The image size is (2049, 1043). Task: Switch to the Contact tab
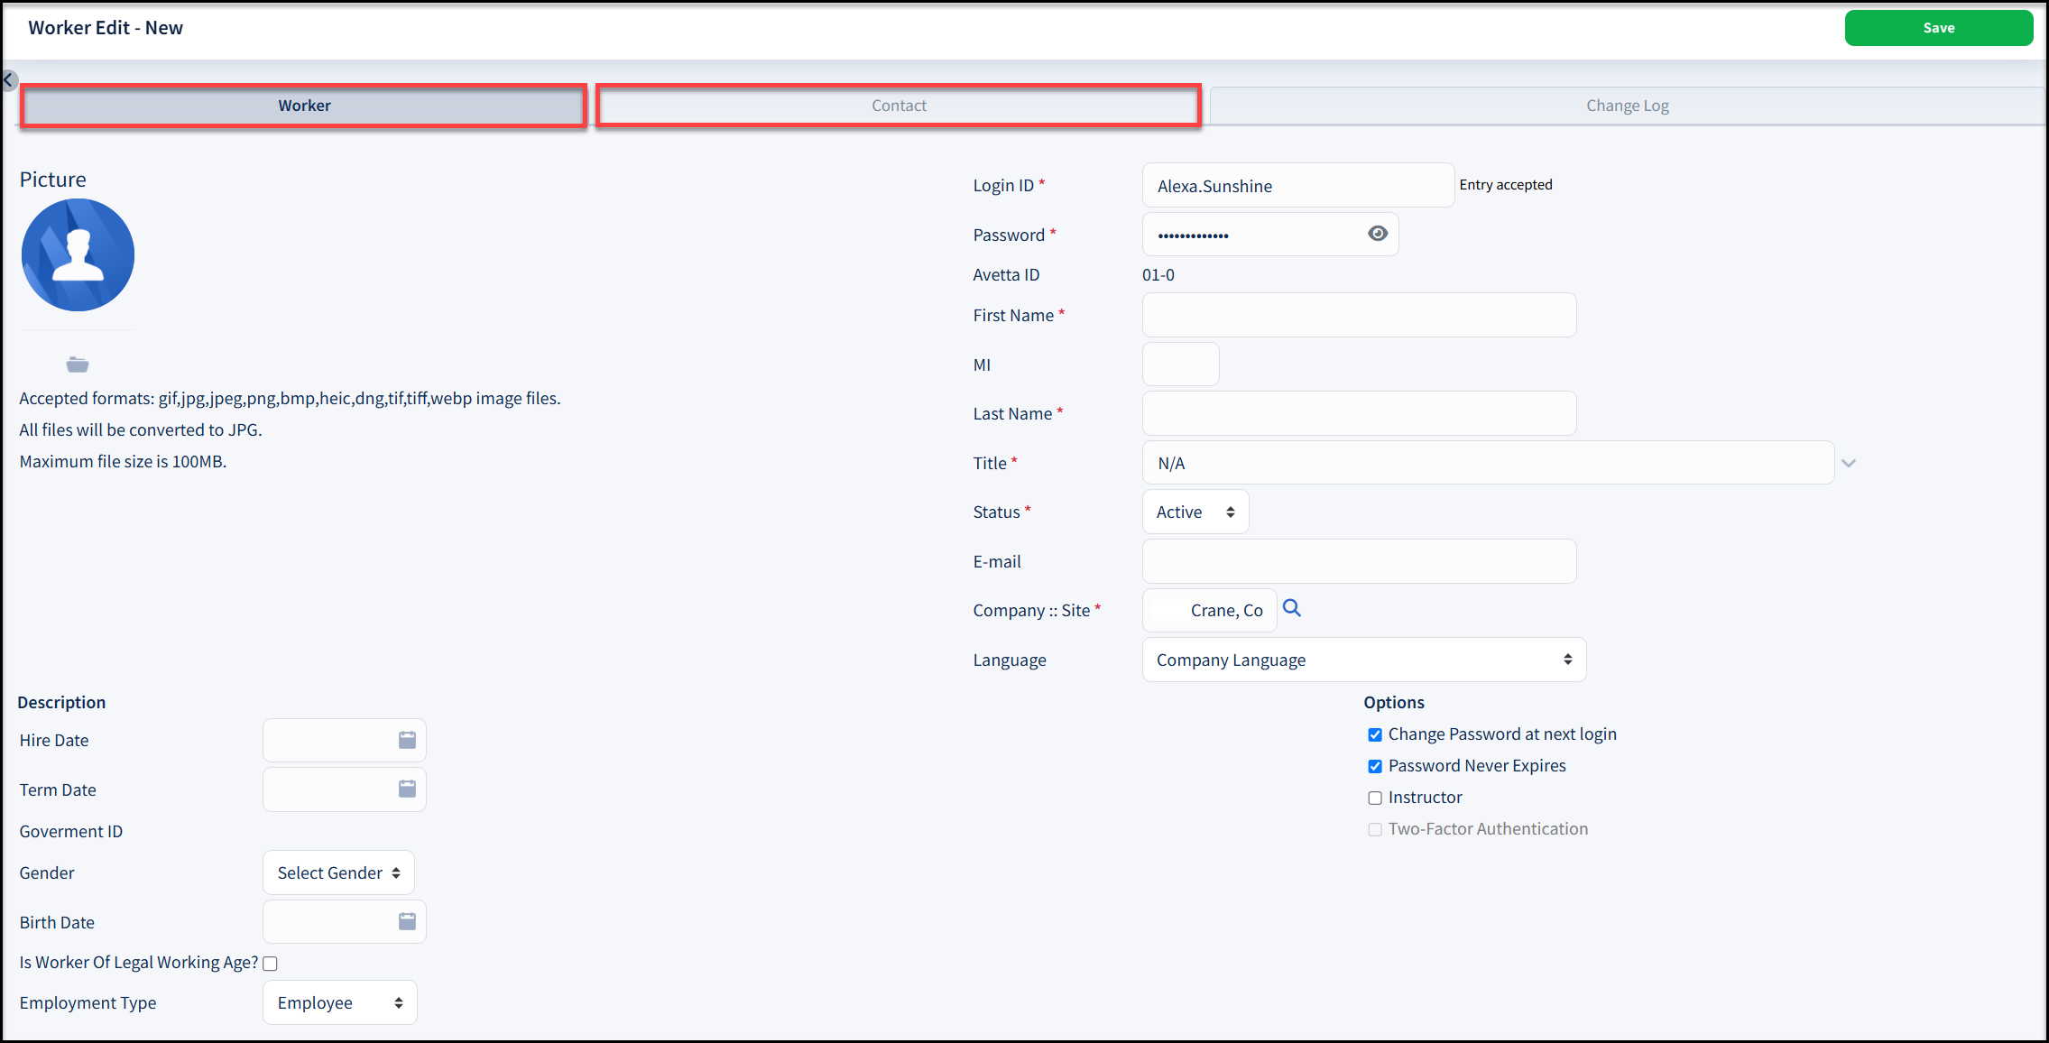[899, 106]
